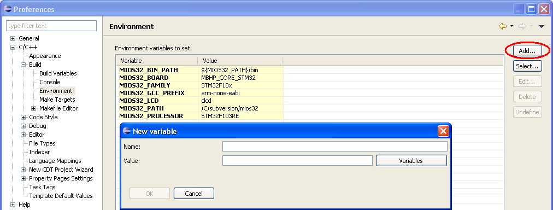This screenshot has width=553, height=210.
Task: Click the Value column header
Action: 240,61
